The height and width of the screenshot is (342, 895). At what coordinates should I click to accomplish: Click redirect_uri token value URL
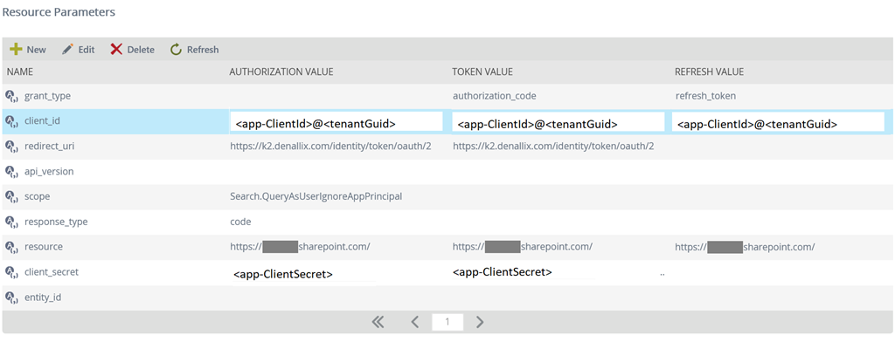point(553,147)
